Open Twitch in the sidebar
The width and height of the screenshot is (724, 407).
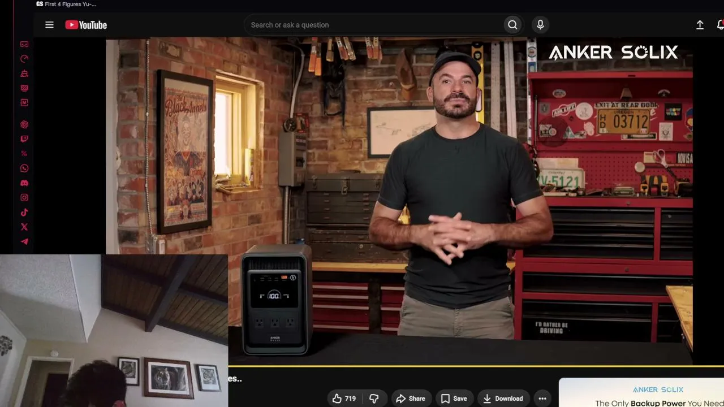pos(24,139)
